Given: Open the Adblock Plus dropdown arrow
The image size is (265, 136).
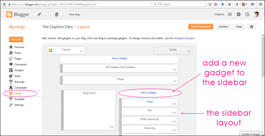Looking at the screenshot, I should [x=246, y=5].
